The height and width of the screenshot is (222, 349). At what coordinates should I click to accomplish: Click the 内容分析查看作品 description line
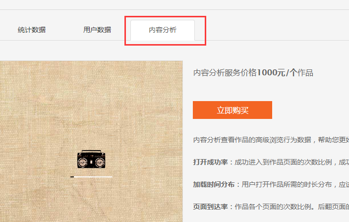coord(271,140)
